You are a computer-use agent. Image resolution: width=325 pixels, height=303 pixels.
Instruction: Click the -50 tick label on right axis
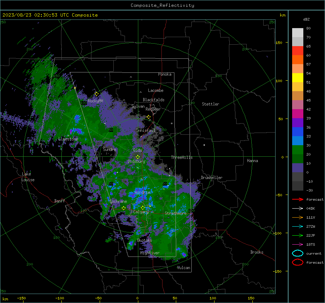tap(280, 195)
